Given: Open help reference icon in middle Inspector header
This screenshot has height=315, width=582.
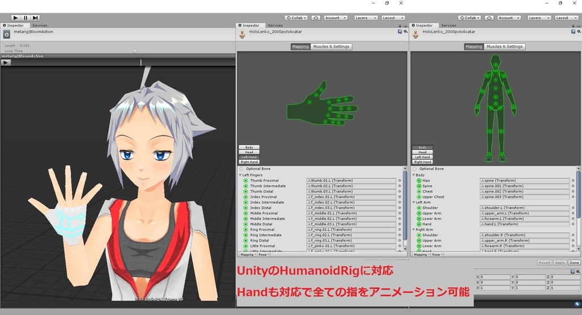Looking at the screenshot, I should tap(400, 32).
